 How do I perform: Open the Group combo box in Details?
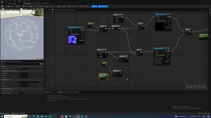[23, 84]
